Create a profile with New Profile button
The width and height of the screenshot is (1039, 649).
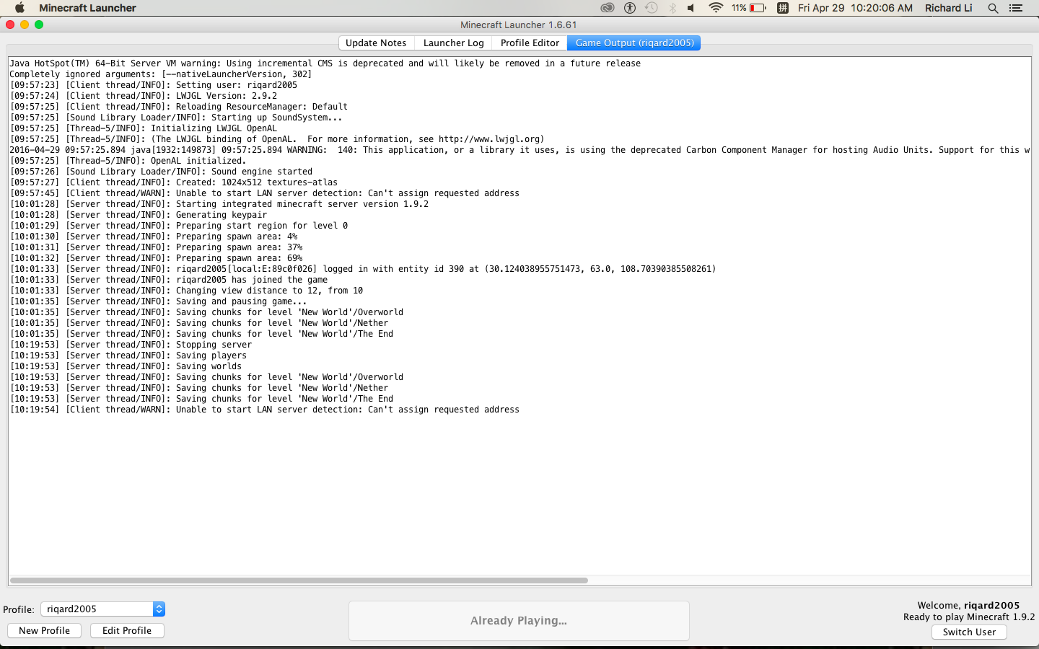pyautogui.click(x=45, y=630)
